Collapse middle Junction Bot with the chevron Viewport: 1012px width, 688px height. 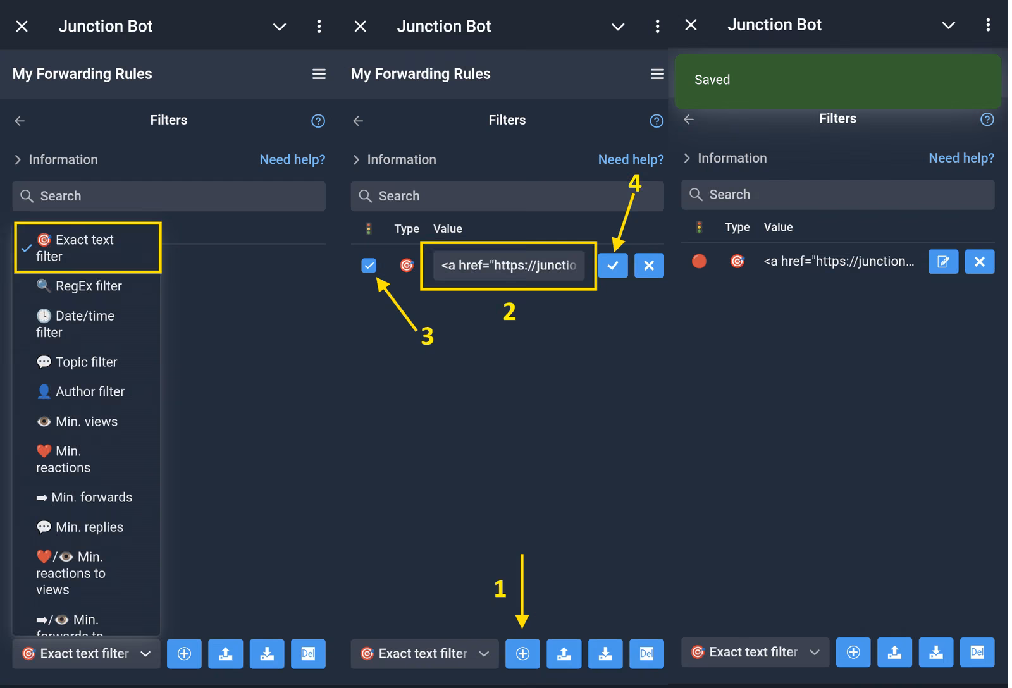(618, 27)
